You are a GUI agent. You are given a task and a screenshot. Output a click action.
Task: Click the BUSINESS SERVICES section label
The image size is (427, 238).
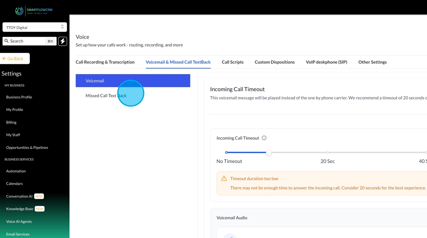(19, 159)
